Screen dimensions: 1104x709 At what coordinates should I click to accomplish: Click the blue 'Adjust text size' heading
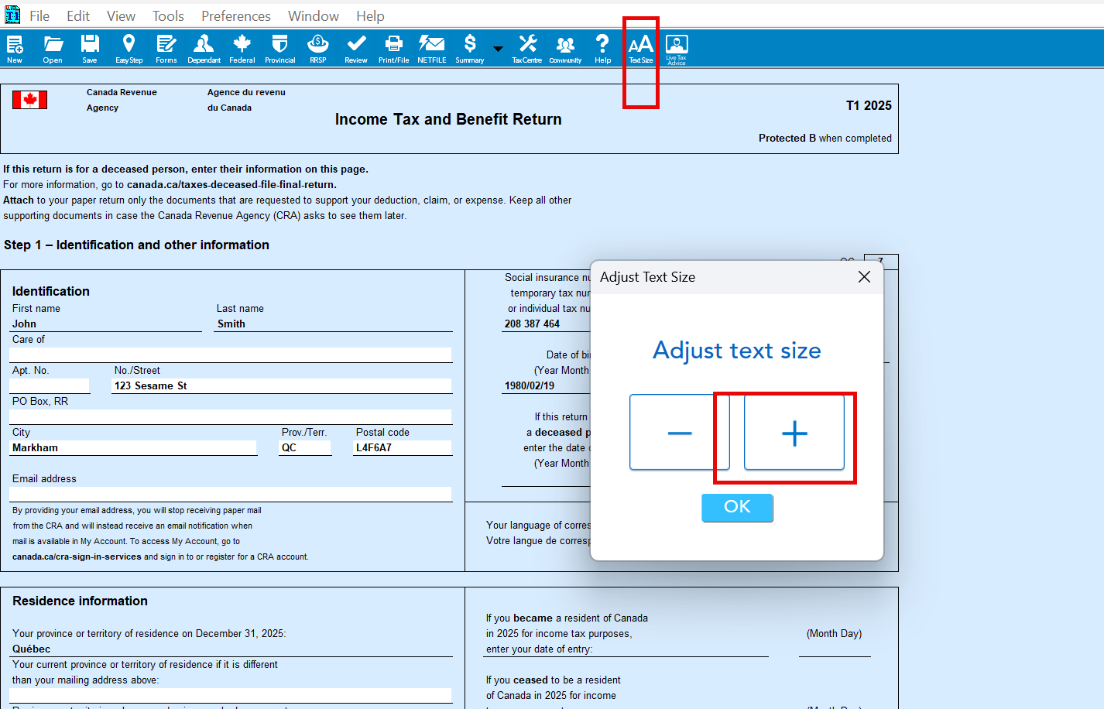point(737,351)
